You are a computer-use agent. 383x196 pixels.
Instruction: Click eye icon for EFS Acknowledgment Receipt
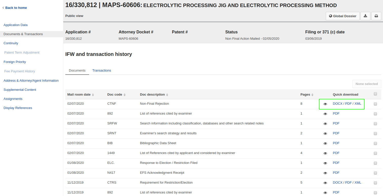(x=325, y=173)
